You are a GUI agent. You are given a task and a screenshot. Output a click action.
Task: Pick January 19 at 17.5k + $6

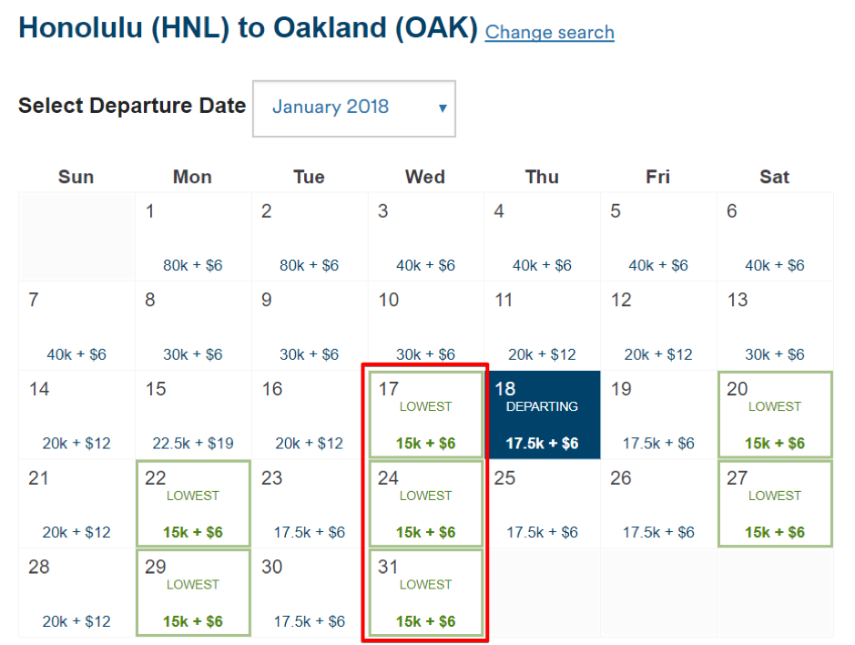pyautogui.click(x=658, y=415)
